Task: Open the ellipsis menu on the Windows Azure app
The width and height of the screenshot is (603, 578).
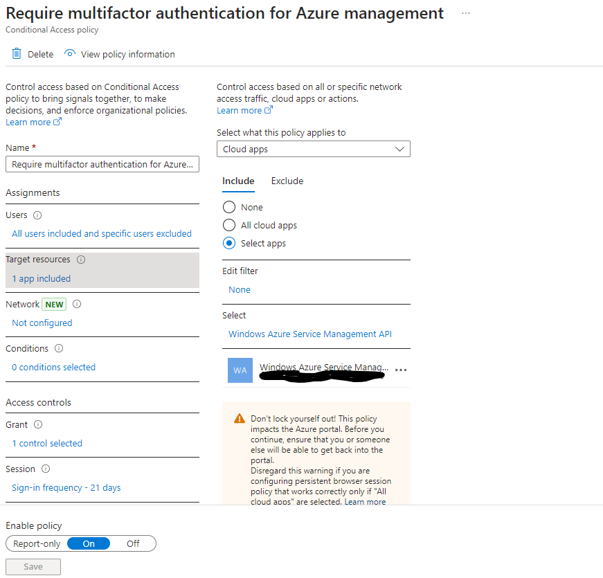Action: pos(400,370)
